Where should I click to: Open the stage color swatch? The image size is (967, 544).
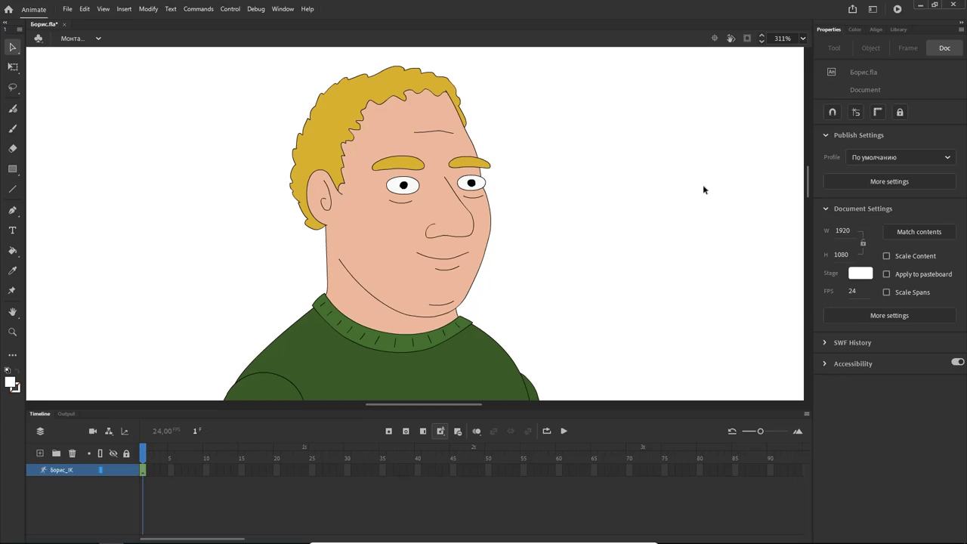pos(860,274)
